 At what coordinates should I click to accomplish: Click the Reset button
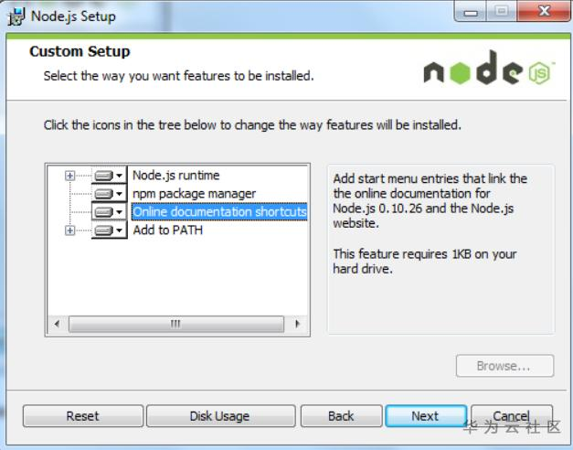(x=82, y=416)
